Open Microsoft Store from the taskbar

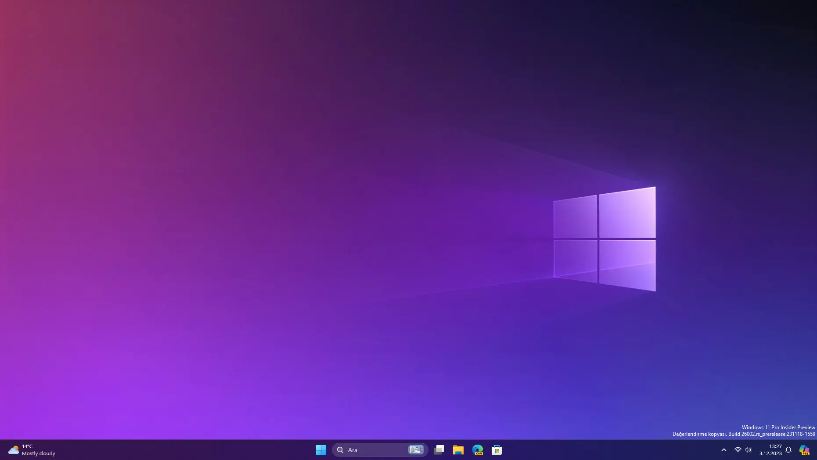pos(497,450)
